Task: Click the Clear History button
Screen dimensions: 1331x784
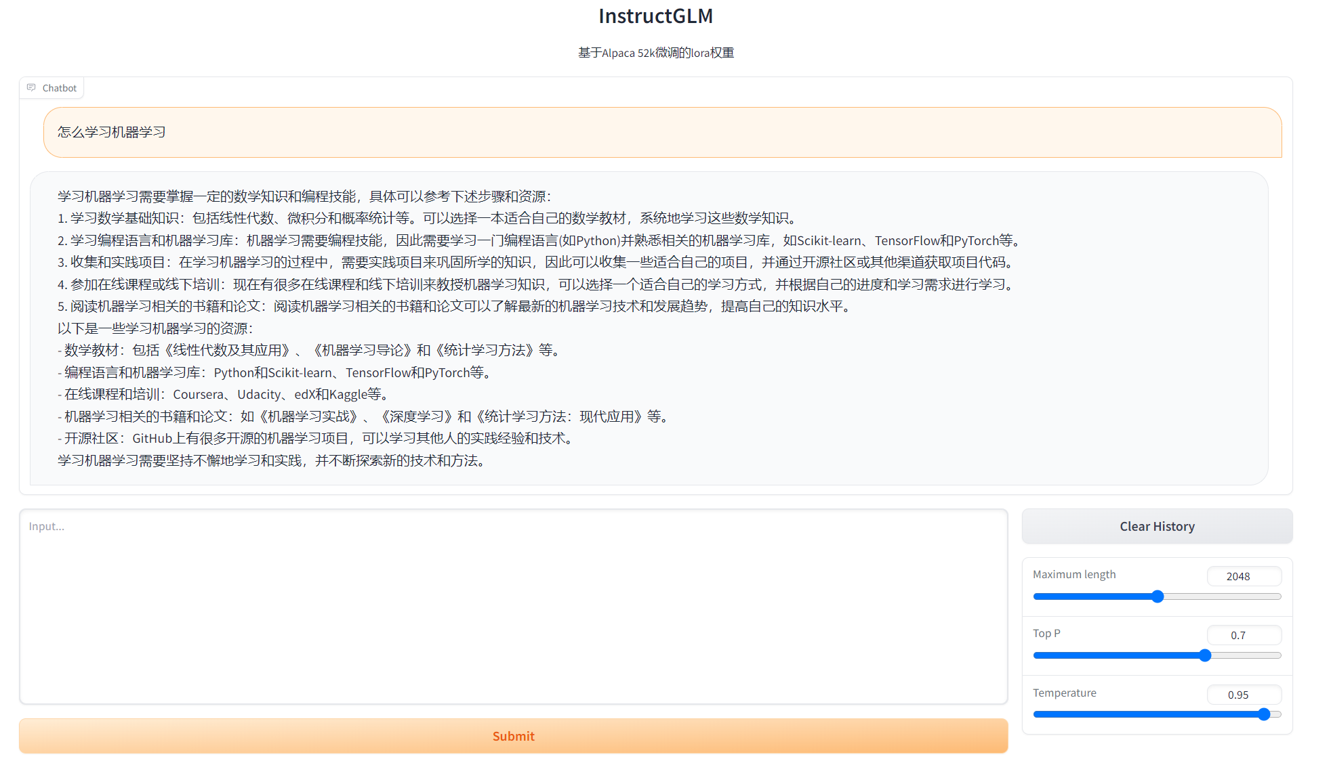Action: (x=1157, y=526)
